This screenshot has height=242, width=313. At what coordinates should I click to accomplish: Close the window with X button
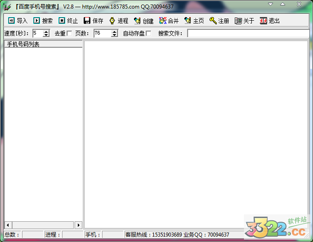pos(299,4)
